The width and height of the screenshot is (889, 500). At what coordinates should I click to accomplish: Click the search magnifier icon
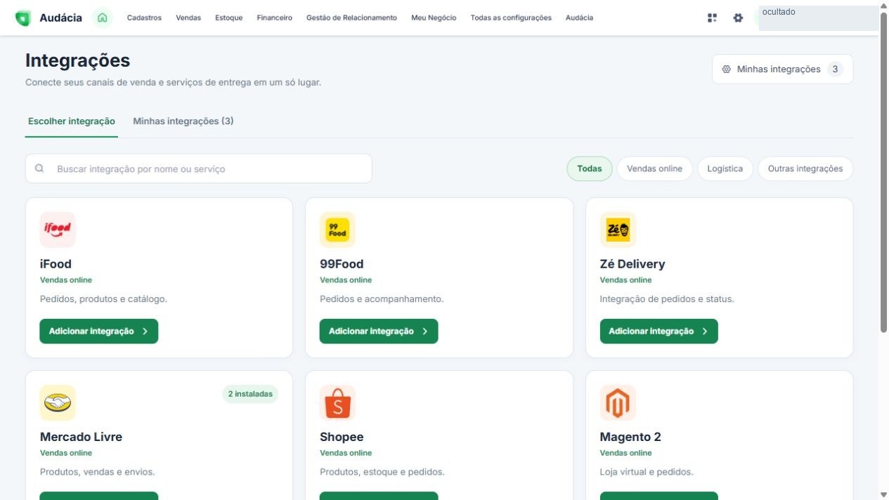pyautogui.click(x=39, y=169)
